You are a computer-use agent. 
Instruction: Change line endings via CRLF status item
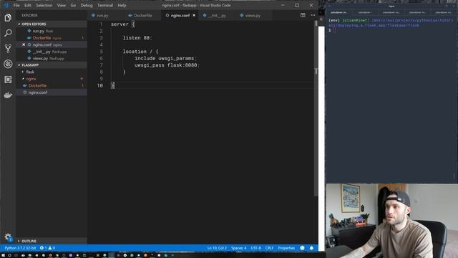269,248
